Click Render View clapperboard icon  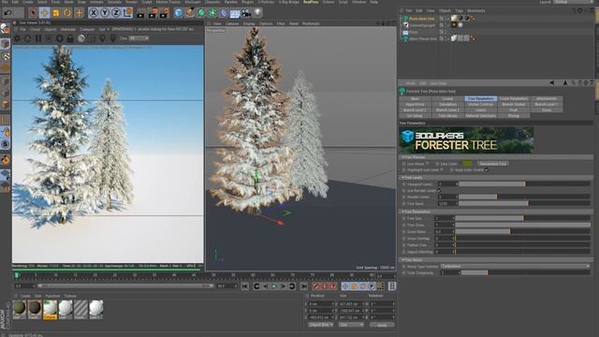point(140,13)
